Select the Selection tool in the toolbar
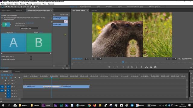193x108 pixels. click(x=3, y=7)
